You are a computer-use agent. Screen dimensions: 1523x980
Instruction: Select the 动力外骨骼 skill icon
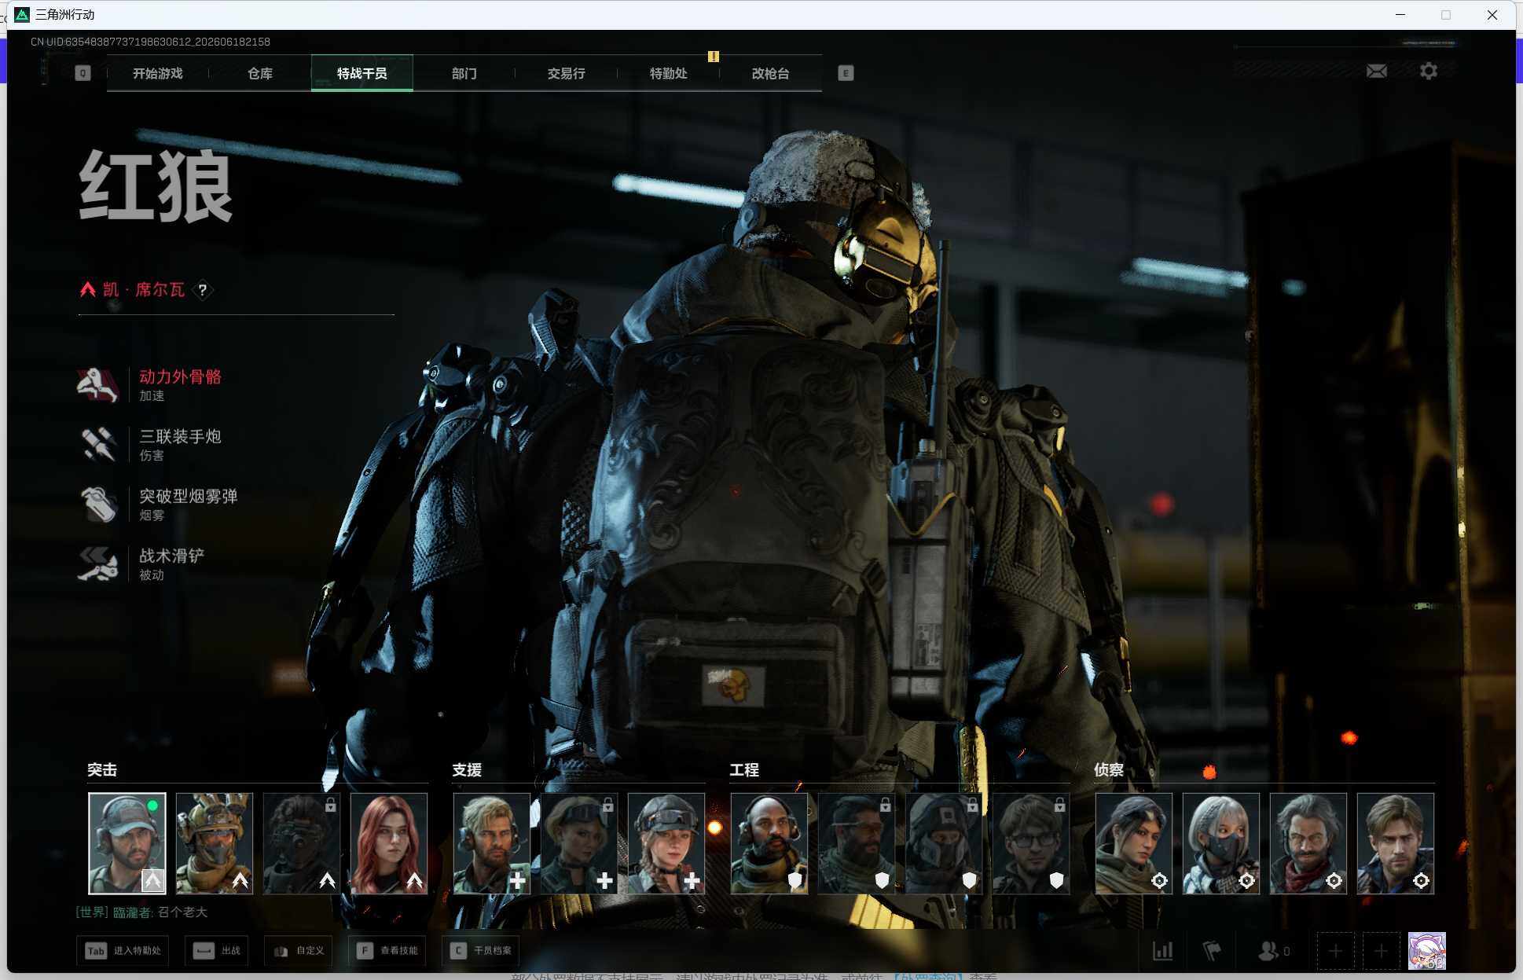(98, 384)
